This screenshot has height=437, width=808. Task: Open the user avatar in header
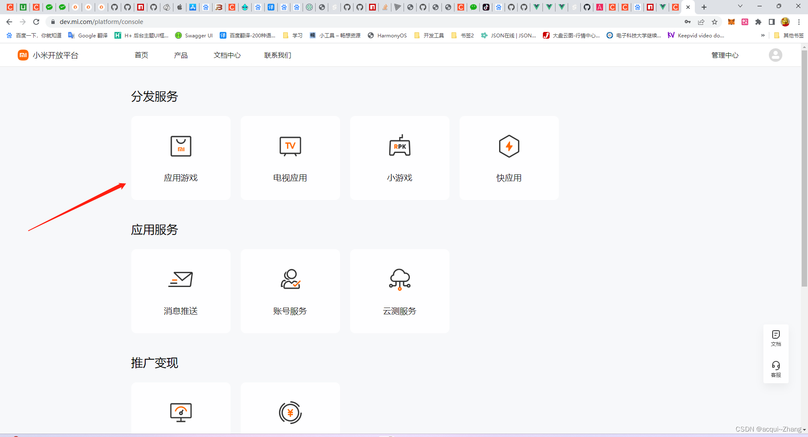[775, 55]
